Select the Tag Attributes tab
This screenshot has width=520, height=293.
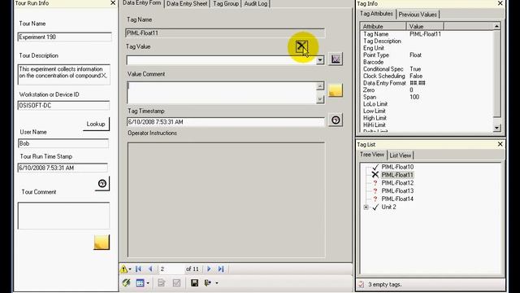(376, 14)
